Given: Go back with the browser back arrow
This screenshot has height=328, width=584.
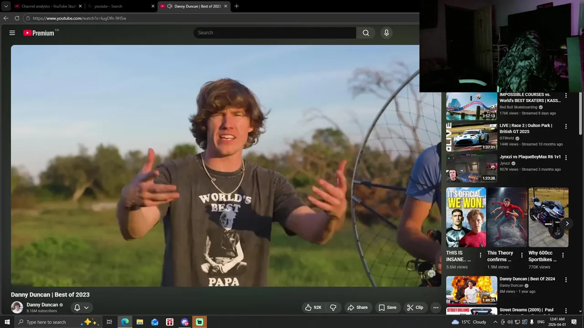Looking at the screenshot, I should tap(6, 18).
